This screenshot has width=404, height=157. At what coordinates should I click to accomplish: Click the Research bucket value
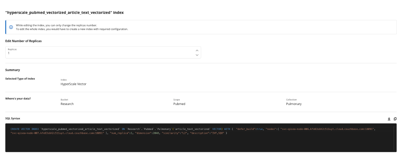tap(67, 104)
